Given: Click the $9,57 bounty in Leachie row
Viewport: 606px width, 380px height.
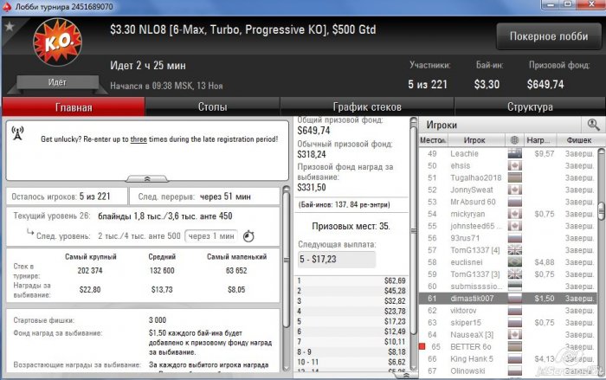Looking at the screenshot, I should click(x=545, y=153).
